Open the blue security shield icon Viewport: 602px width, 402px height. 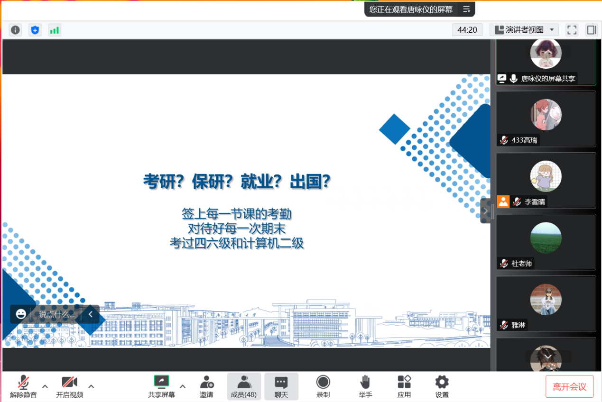[35, 30]
